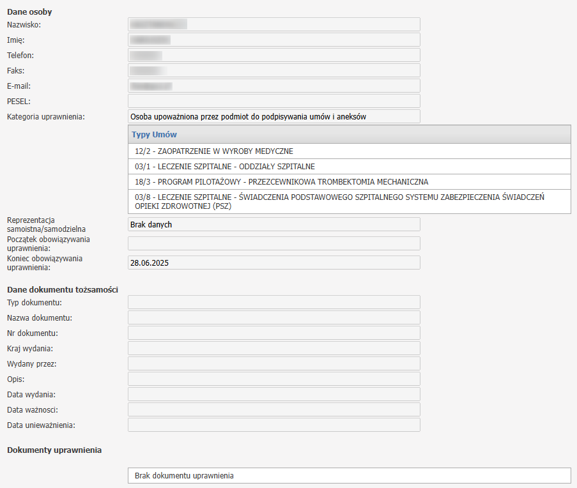Click the Nr dokumentu input field

coord(274,333)
